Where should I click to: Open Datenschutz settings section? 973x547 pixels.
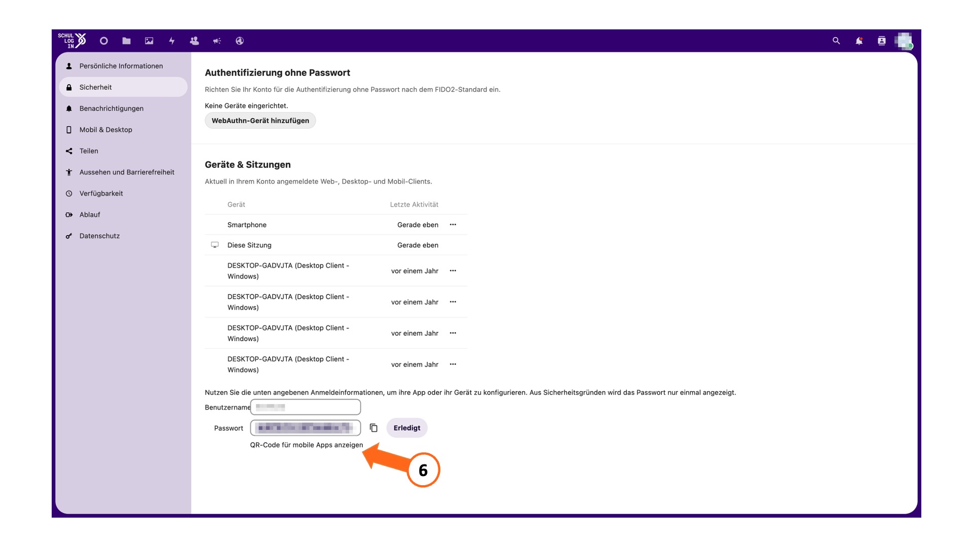click(x=123, y=236)
